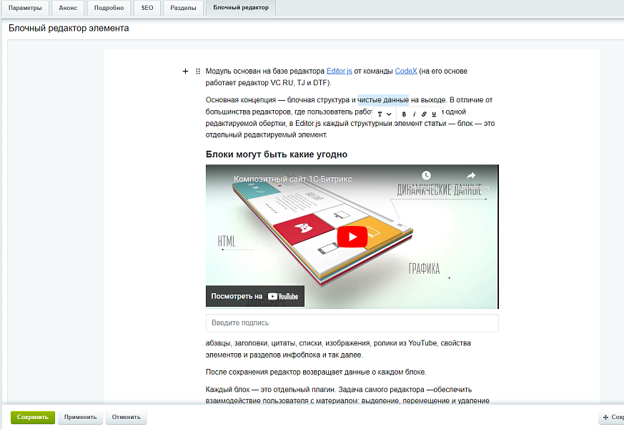Click the video caption input field

(352, 323)
